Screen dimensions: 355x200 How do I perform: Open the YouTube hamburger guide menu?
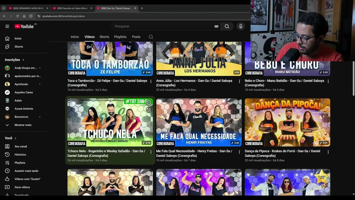(7, 26)
